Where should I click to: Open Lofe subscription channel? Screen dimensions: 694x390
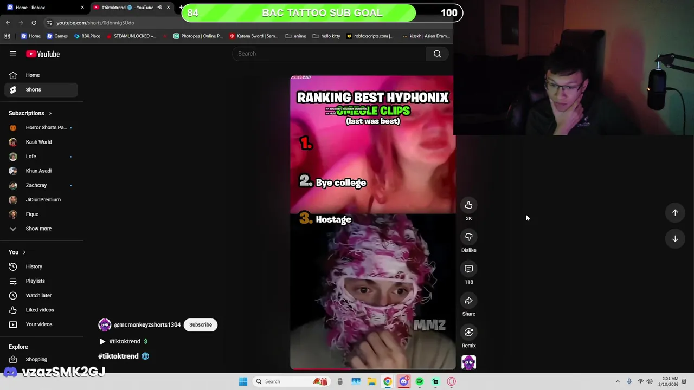41,157
